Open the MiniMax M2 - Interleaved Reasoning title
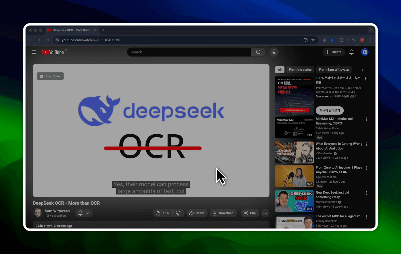Screen dimensions: 401x254 pos(334,121)
